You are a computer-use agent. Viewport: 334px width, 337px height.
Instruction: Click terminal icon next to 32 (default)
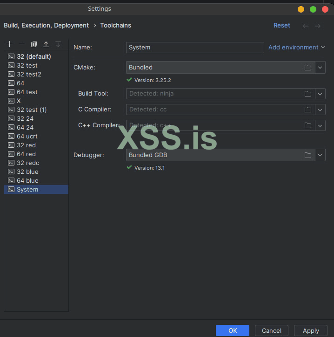click(11, 56)
